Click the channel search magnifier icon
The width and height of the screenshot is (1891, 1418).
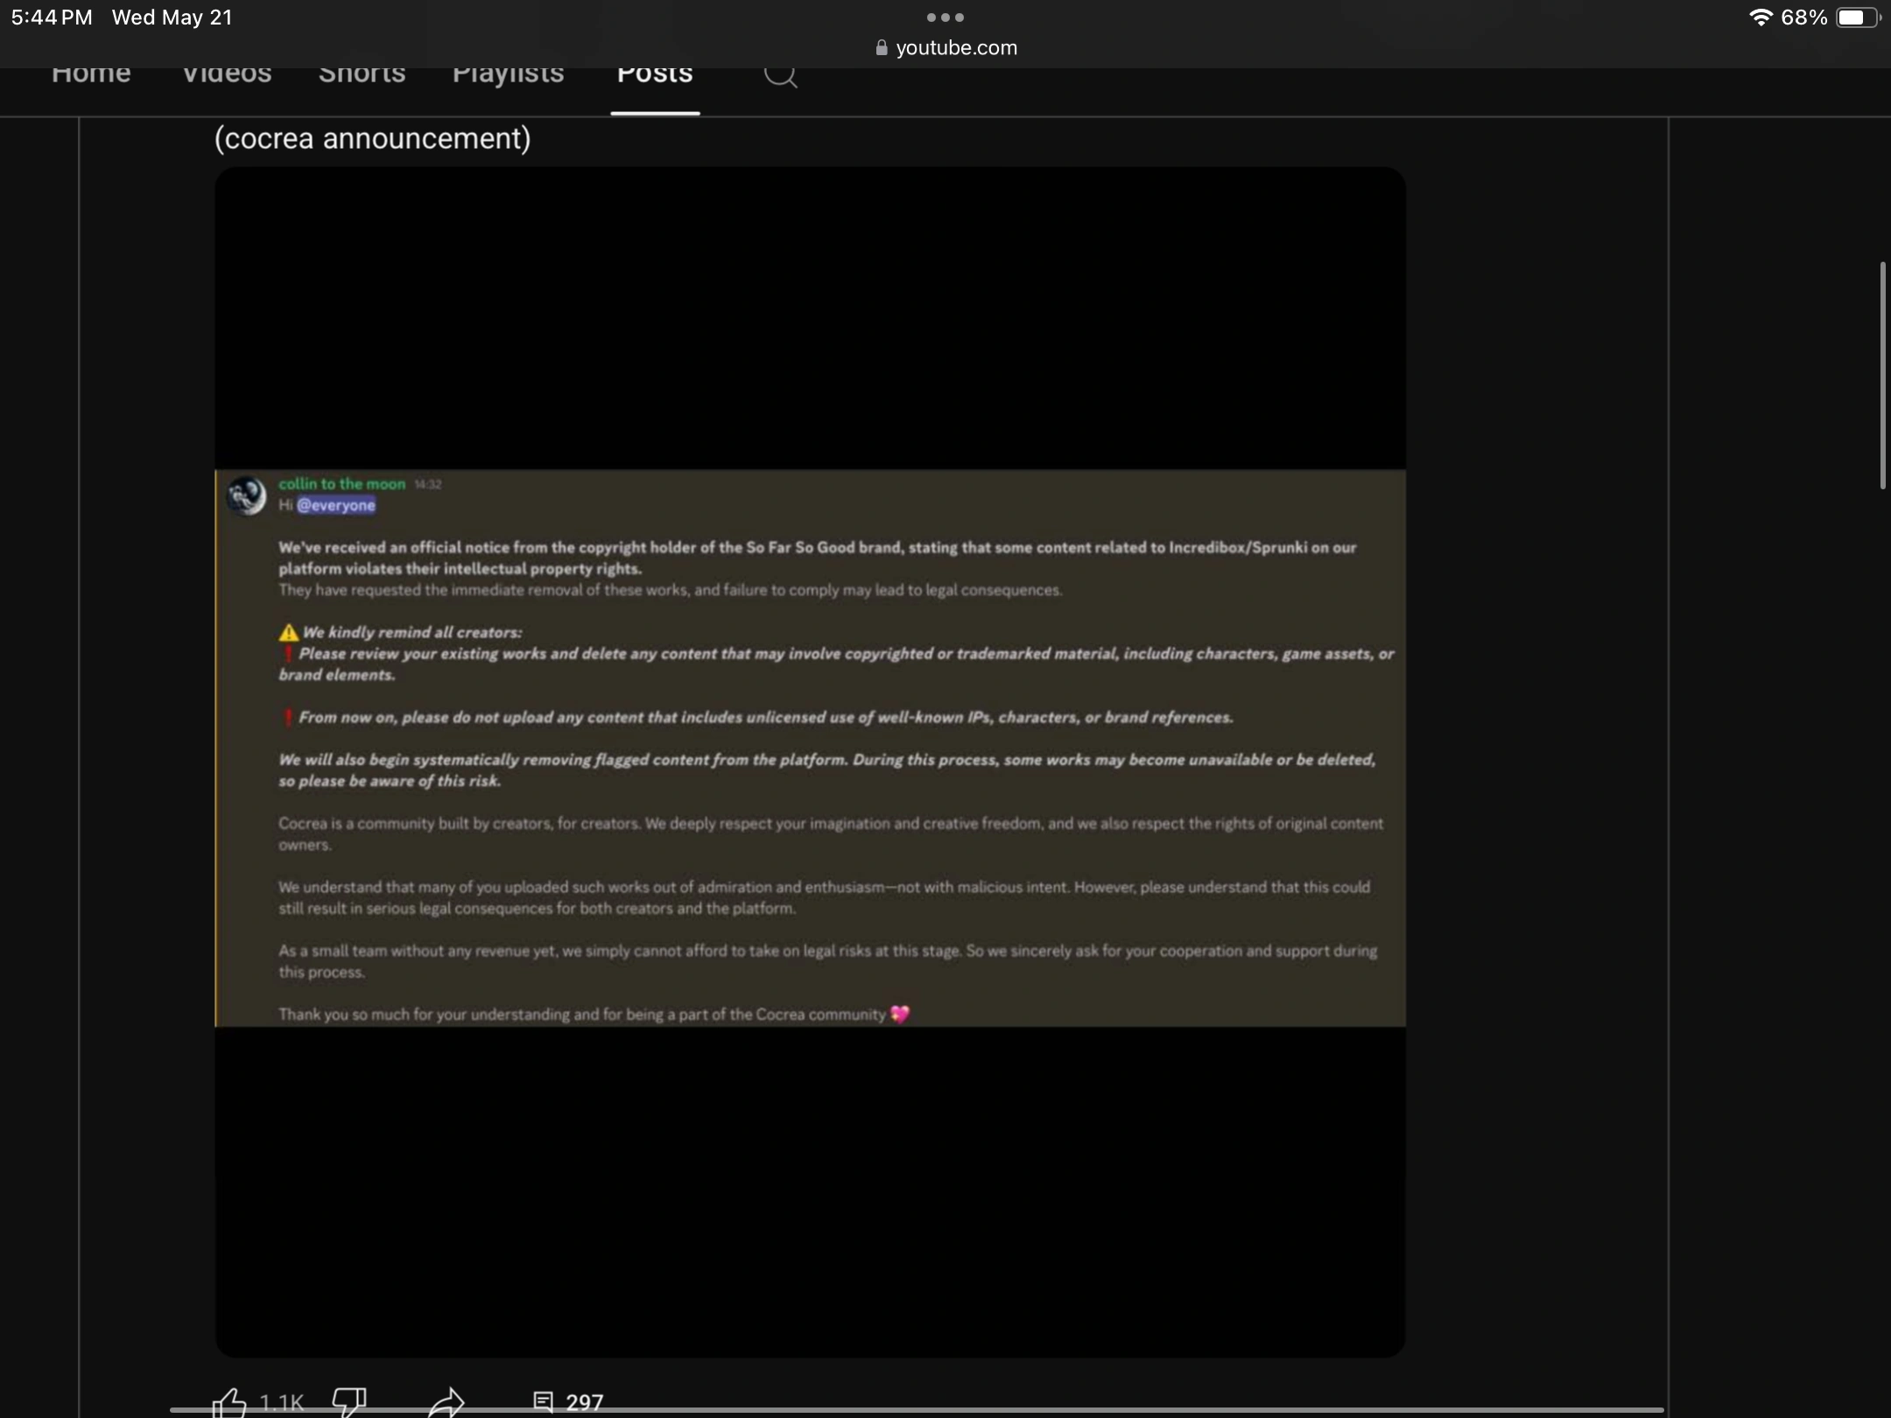(780, 75)
